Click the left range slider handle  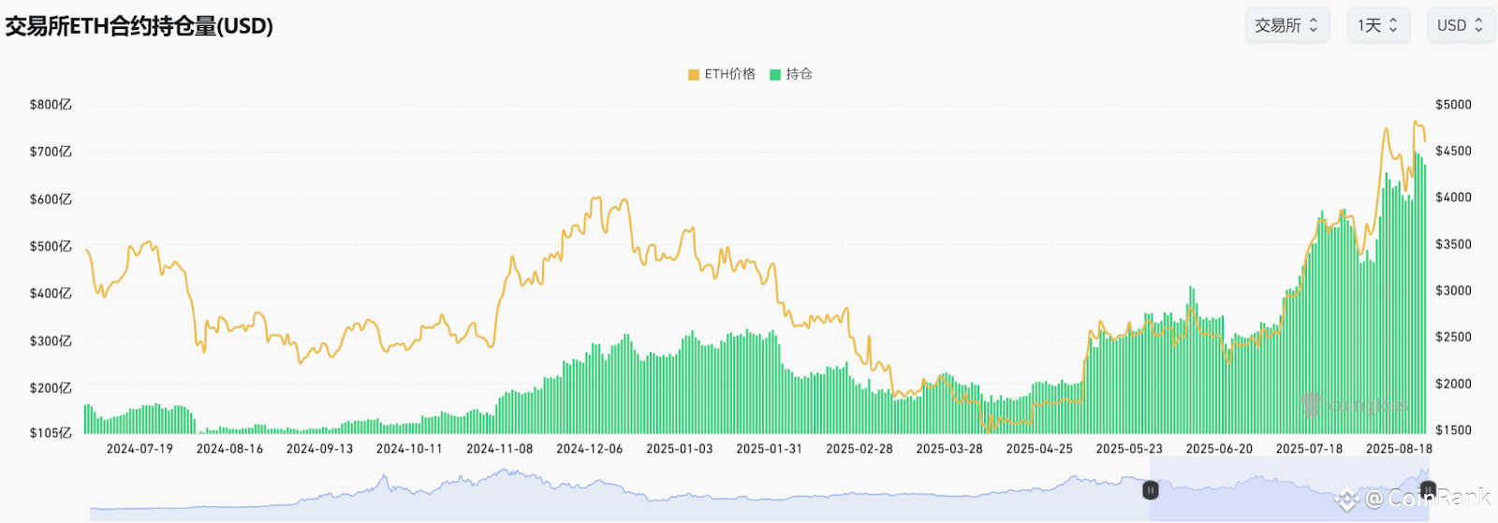point(1150,489)
